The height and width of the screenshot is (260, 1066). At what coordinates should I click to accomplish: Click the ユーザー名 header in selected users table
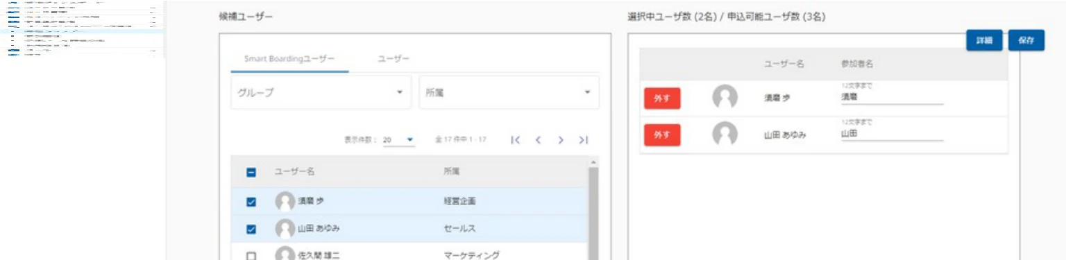784,64
